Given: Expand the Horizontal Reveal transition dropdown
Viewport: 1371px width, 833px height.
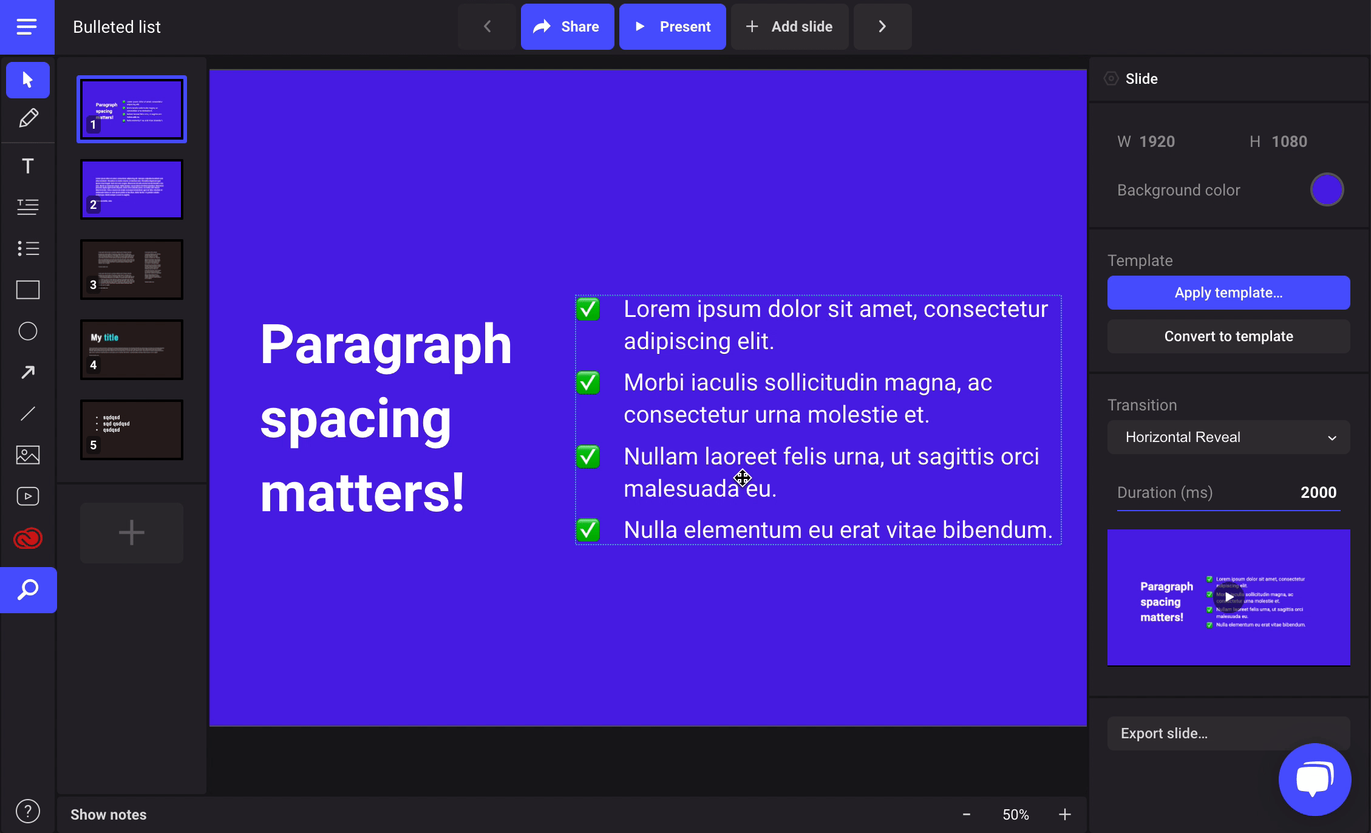Looking at the screenshot, I should click(x=1228, y=437).
